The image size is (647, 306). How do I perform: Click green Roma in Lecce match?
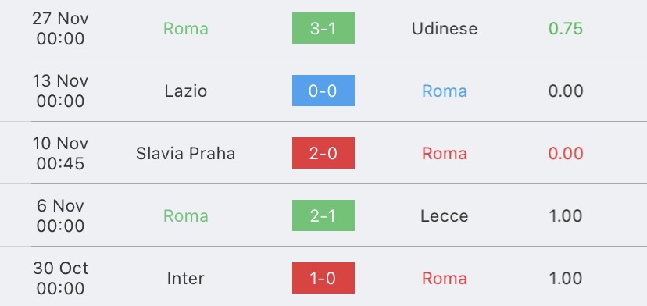coord(186,216)
